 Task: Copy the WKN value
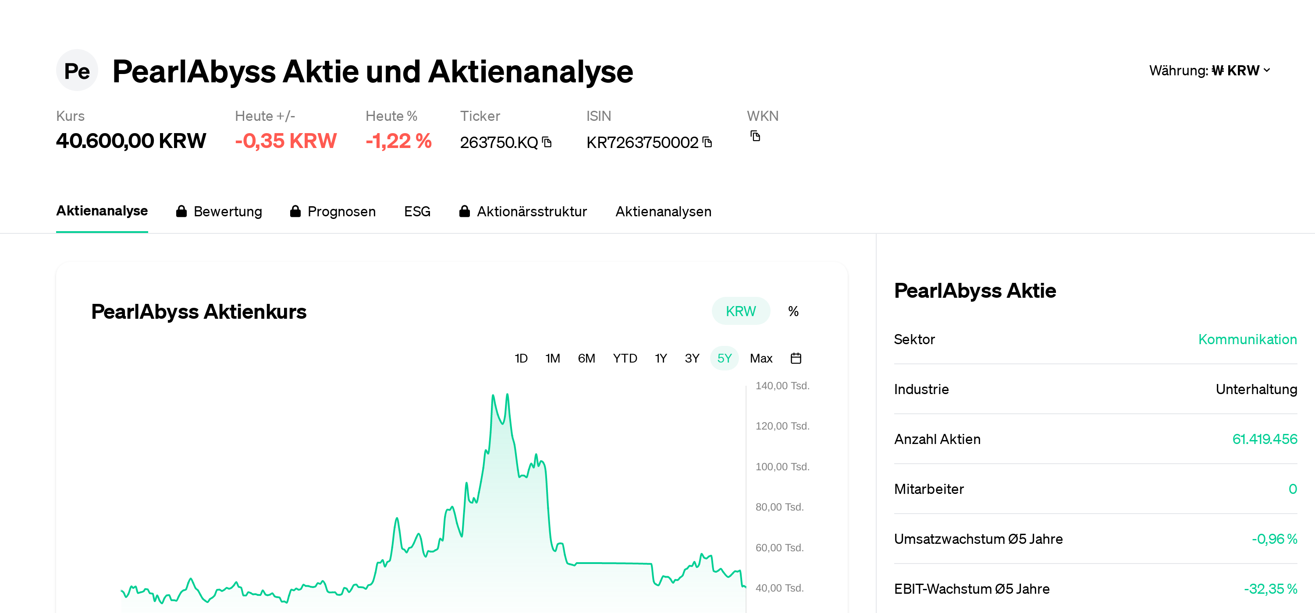tap(754, 137)
